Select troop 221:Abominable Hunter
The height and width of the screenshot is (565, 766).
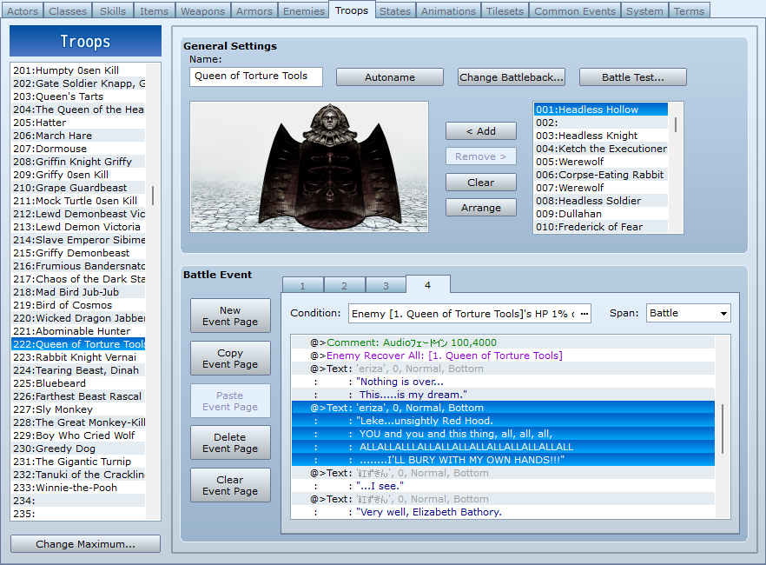[78, 331]
